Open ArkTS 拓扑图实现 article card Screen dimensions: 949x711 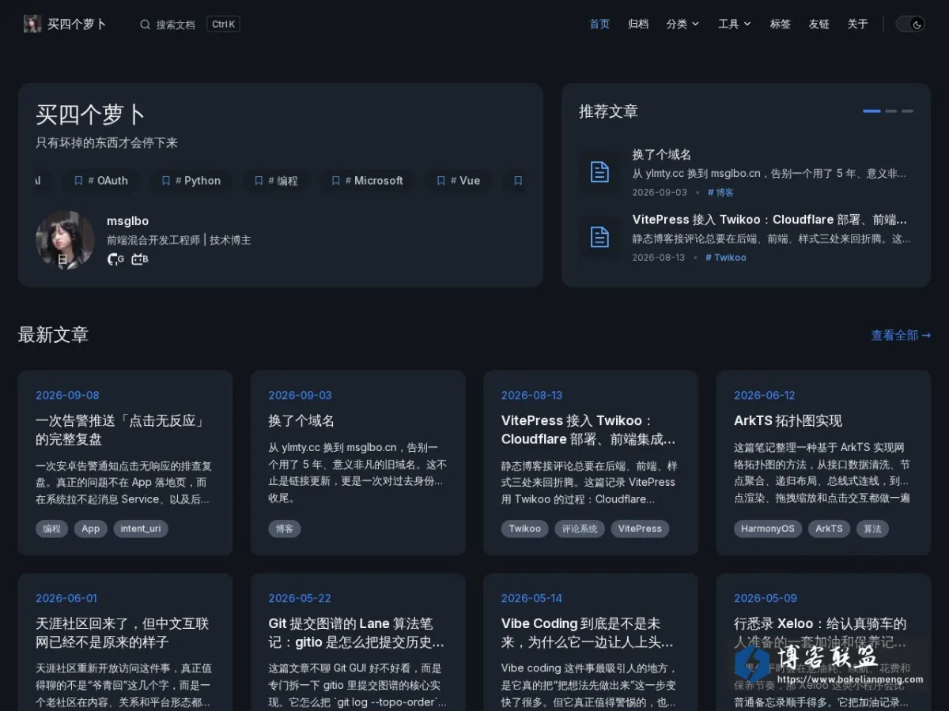pyautogui.click(x=823, y=463)
